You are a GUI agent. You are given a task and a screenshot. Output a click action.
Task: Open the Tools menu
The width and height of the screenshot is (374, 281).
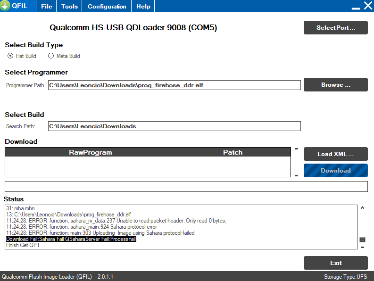click(69, 6)
